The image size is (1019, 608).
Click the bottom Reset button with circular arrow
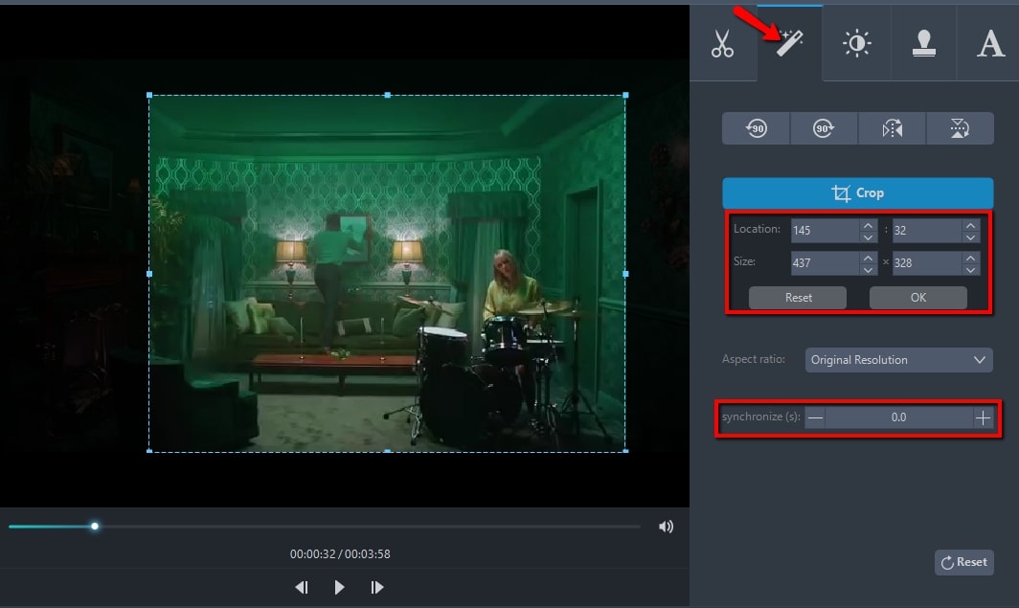point(964,563)
